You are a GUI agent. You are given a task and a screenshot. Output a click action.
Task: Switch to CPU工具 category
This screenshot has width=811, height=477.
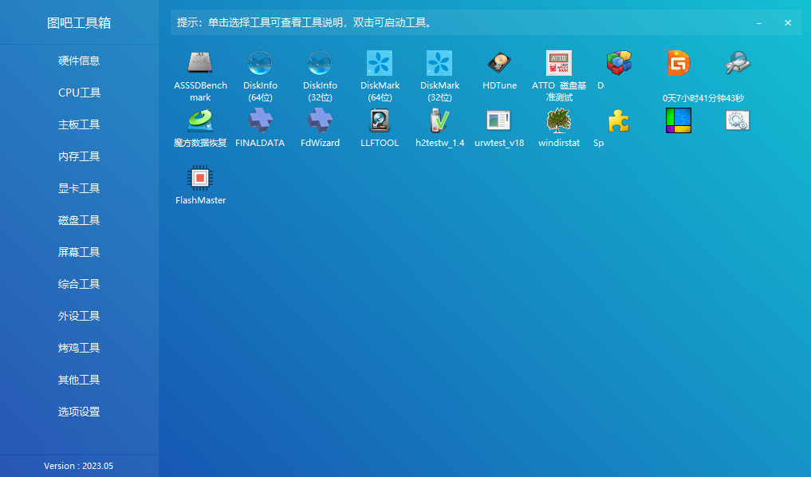point(79,93)
